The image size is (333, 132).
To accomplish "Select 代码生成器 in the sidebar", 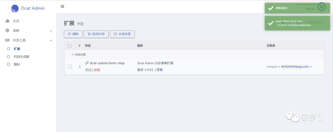I will coord(22,56).
